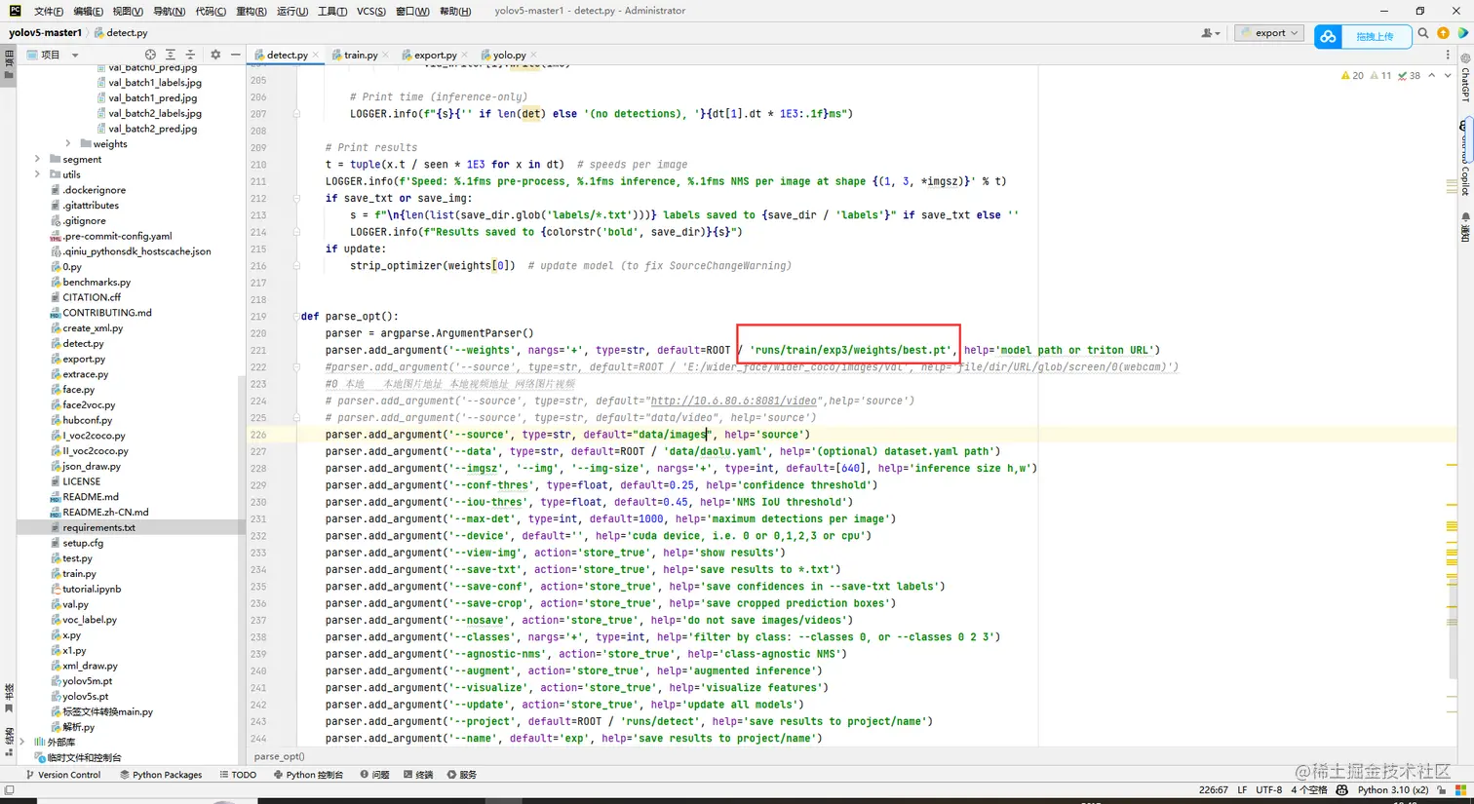Toggle fold marker at line 207
The image size is (1474, 804).
tap(295, 114)
